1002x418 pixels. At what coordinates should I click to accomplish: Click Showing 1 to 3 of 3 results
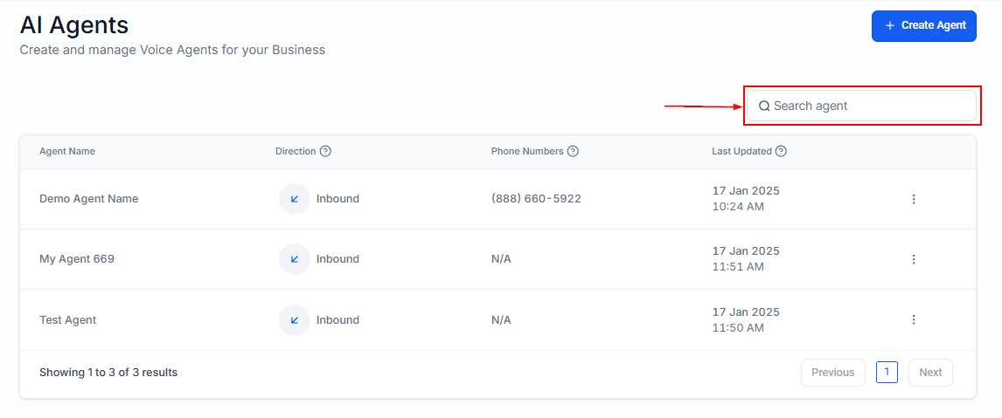click(108, 372)
